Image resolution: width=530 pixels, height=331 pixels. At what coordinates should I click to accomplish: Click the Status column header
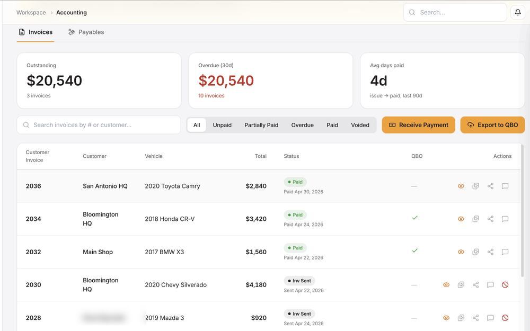pos(291,156)
